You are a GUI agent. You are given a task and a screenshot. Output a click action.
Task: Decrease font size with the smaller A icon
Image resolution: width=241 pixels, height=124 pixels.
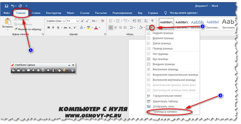(x=87, y=21)
